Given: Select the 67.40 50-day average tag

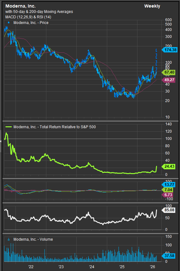Looking at the screenshot, I should (x=168, y=72).
